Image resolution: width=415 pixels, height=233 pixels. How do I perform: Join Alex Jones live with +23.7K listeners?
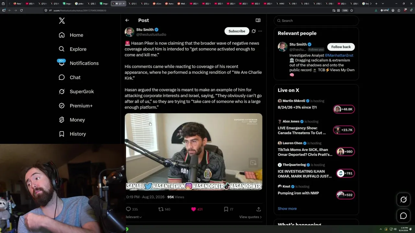(x=344, y=130)
